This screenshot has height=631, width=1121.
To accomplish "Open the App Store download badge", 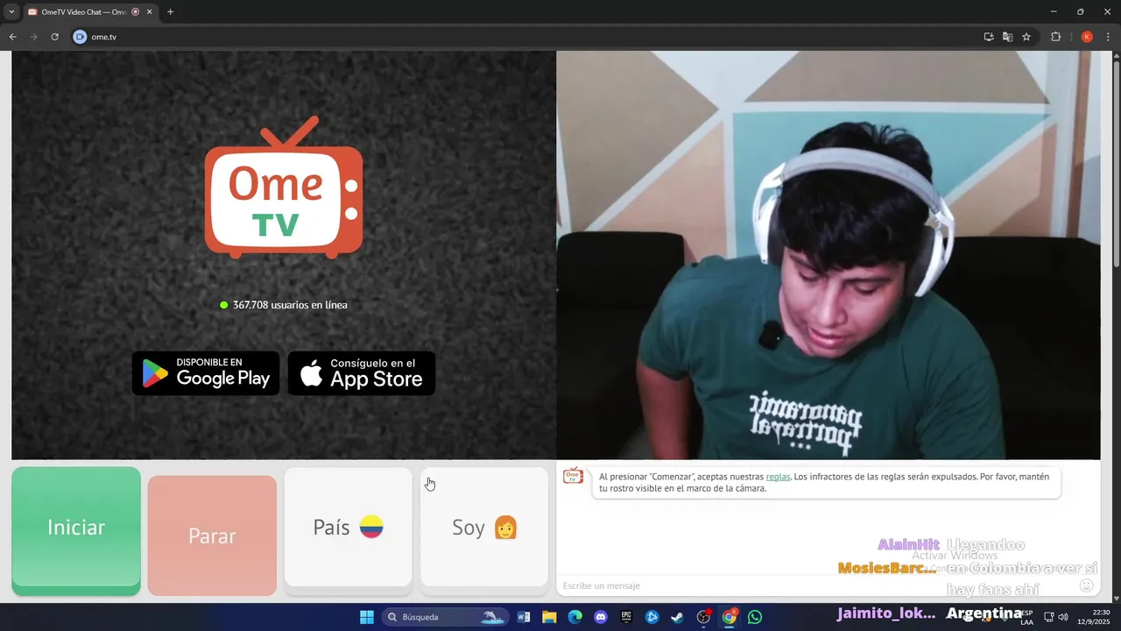I will (x=362, y=373).
